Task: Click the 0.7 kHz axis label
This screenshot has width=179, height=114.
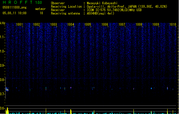Action: point(3,94)
